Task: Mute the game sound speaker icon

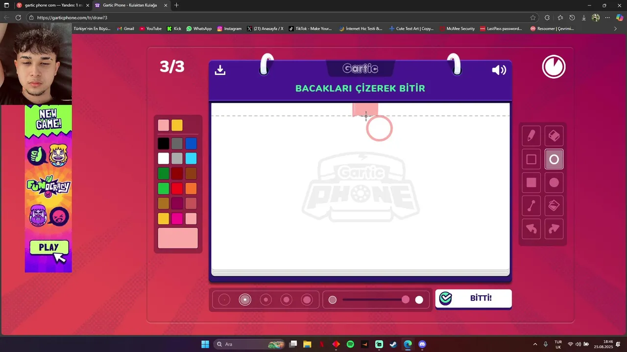Action: coord(499,70)
